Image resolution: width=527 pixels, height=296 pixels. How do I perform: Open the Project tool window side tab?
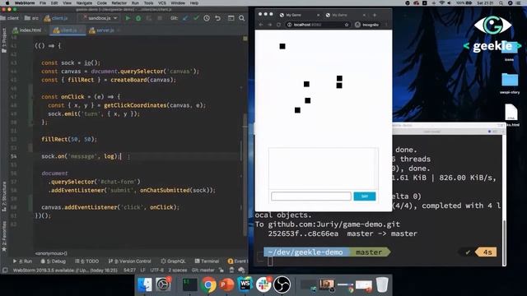tap(4, 40)
